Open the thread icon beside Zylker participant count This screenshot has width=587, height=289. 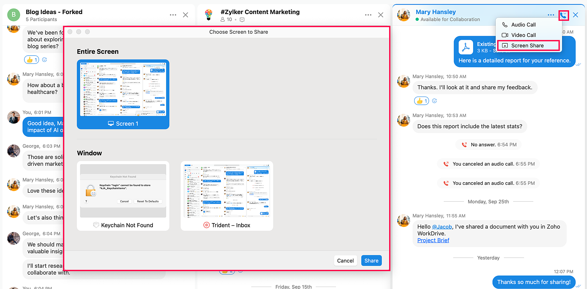click(x=242, y=20)
